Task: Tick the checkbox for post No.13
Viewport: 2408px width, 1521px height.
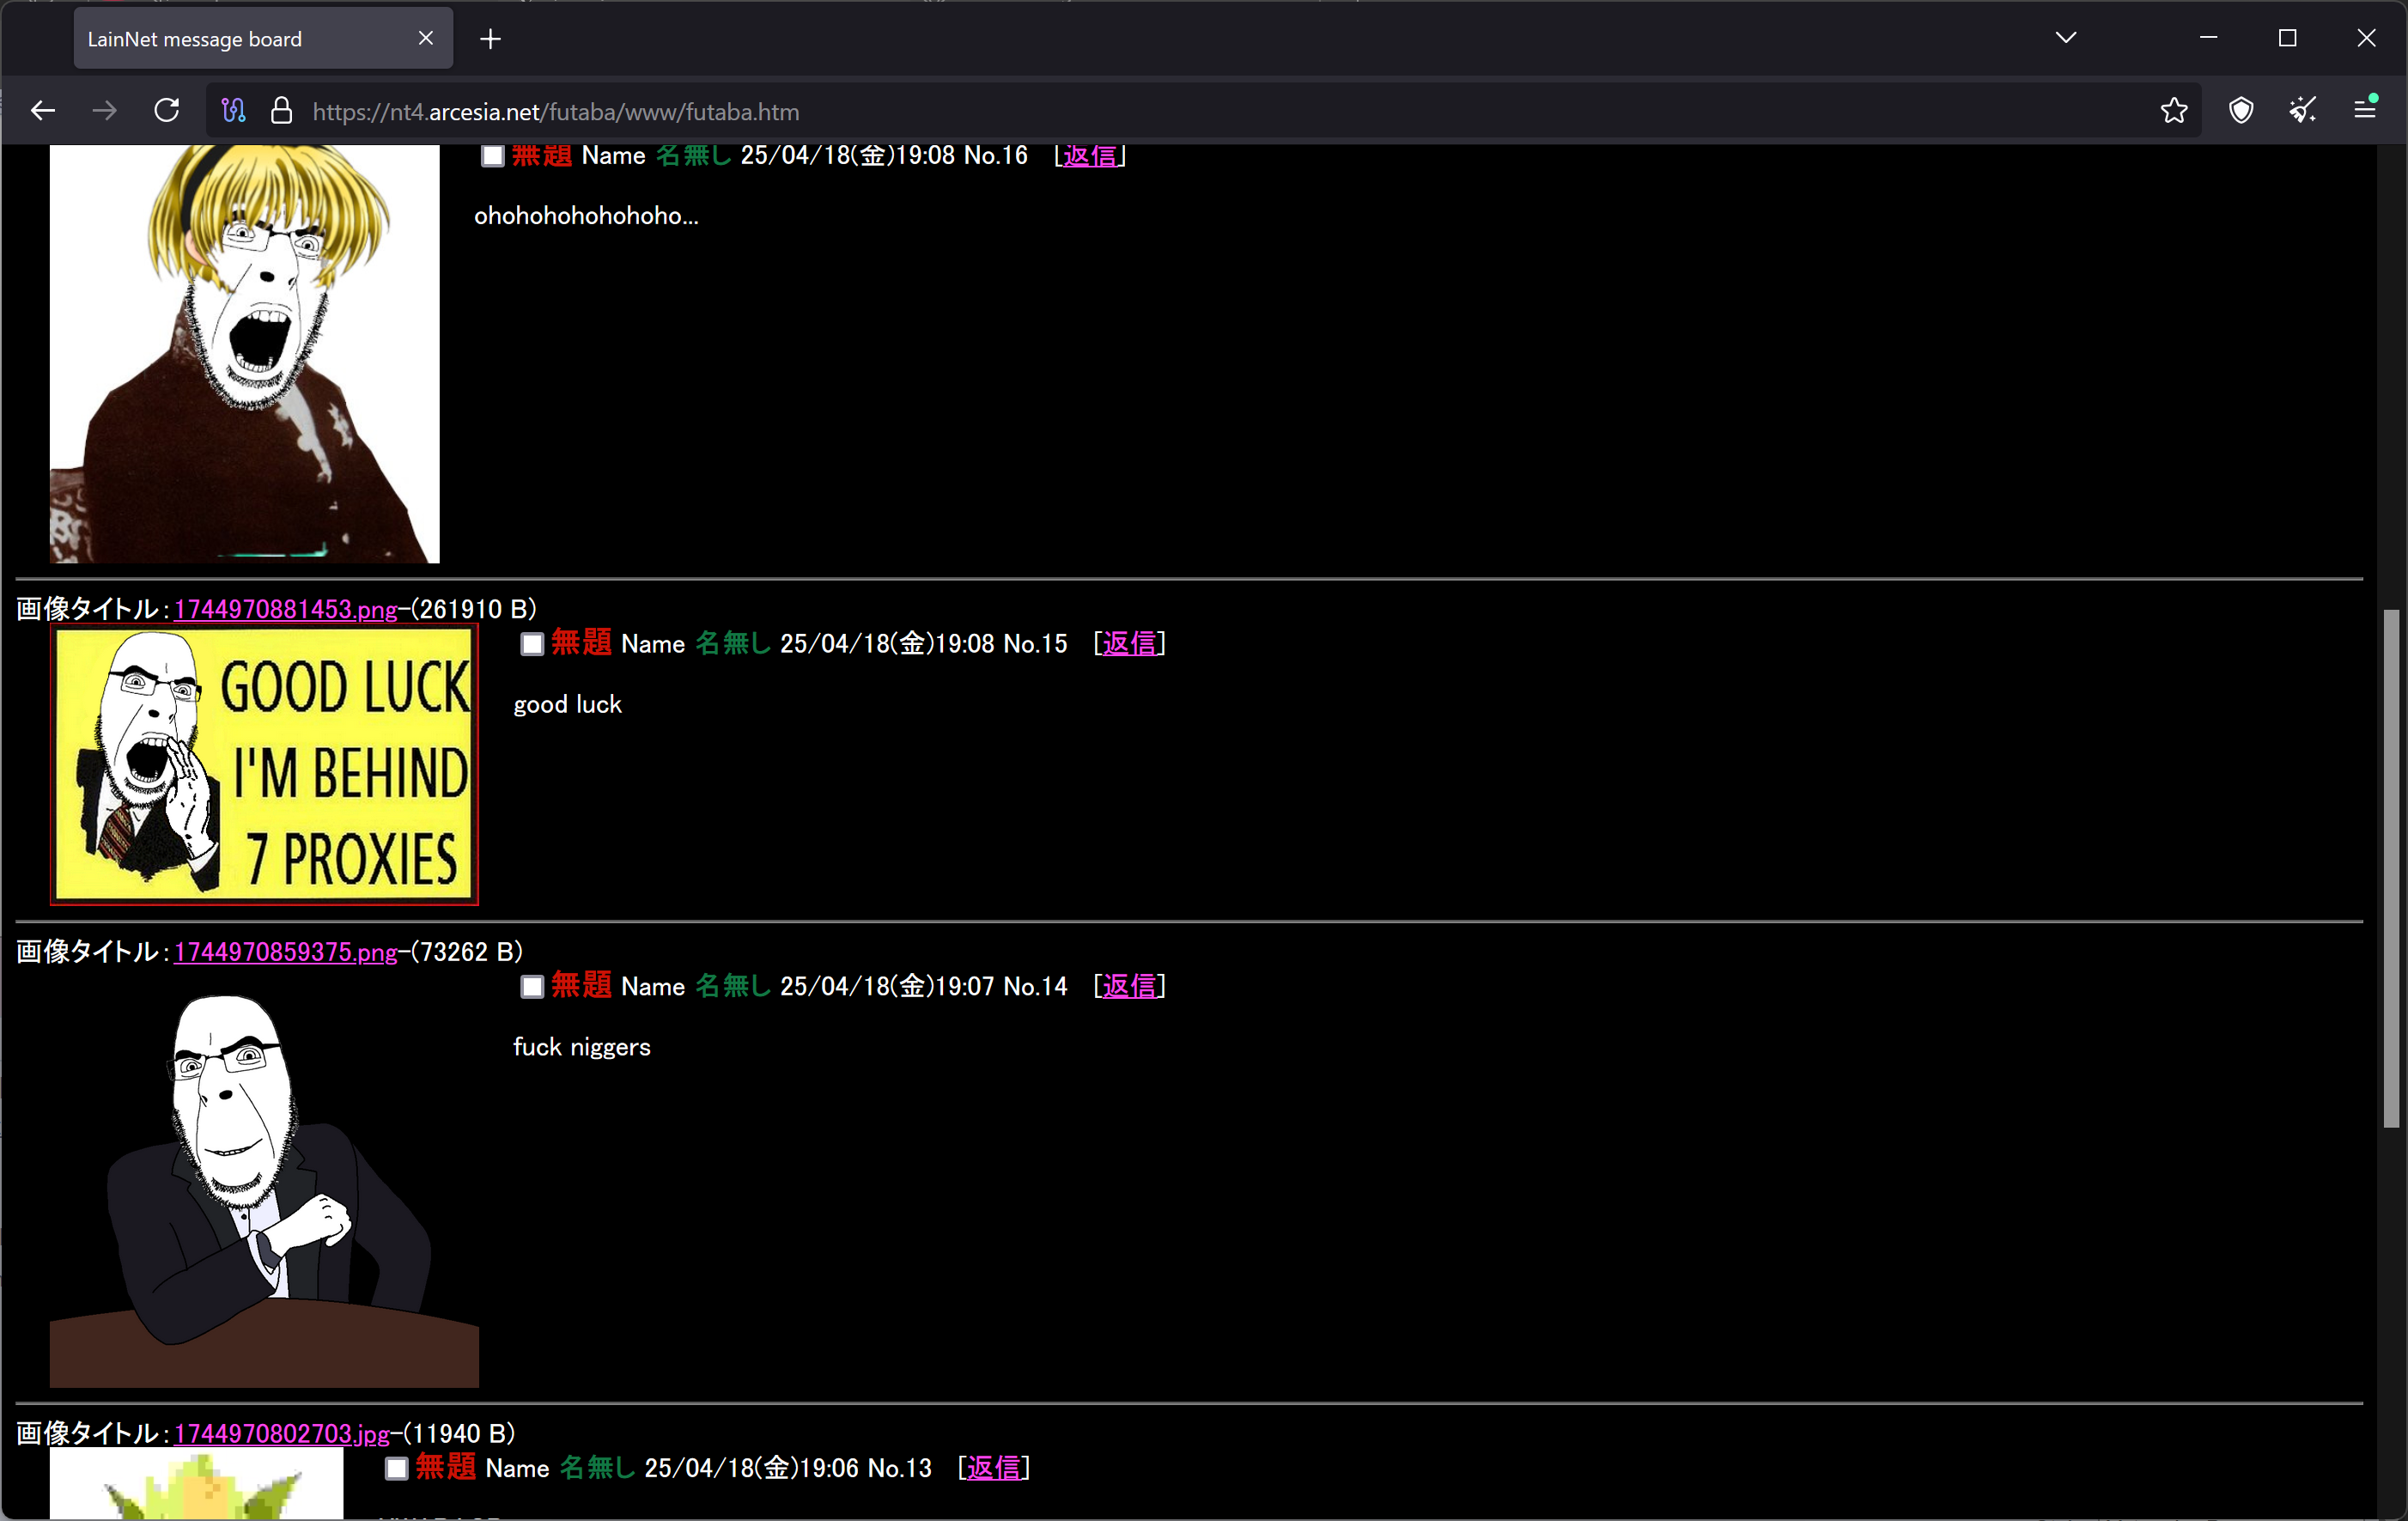Action: pos(397,1469)
